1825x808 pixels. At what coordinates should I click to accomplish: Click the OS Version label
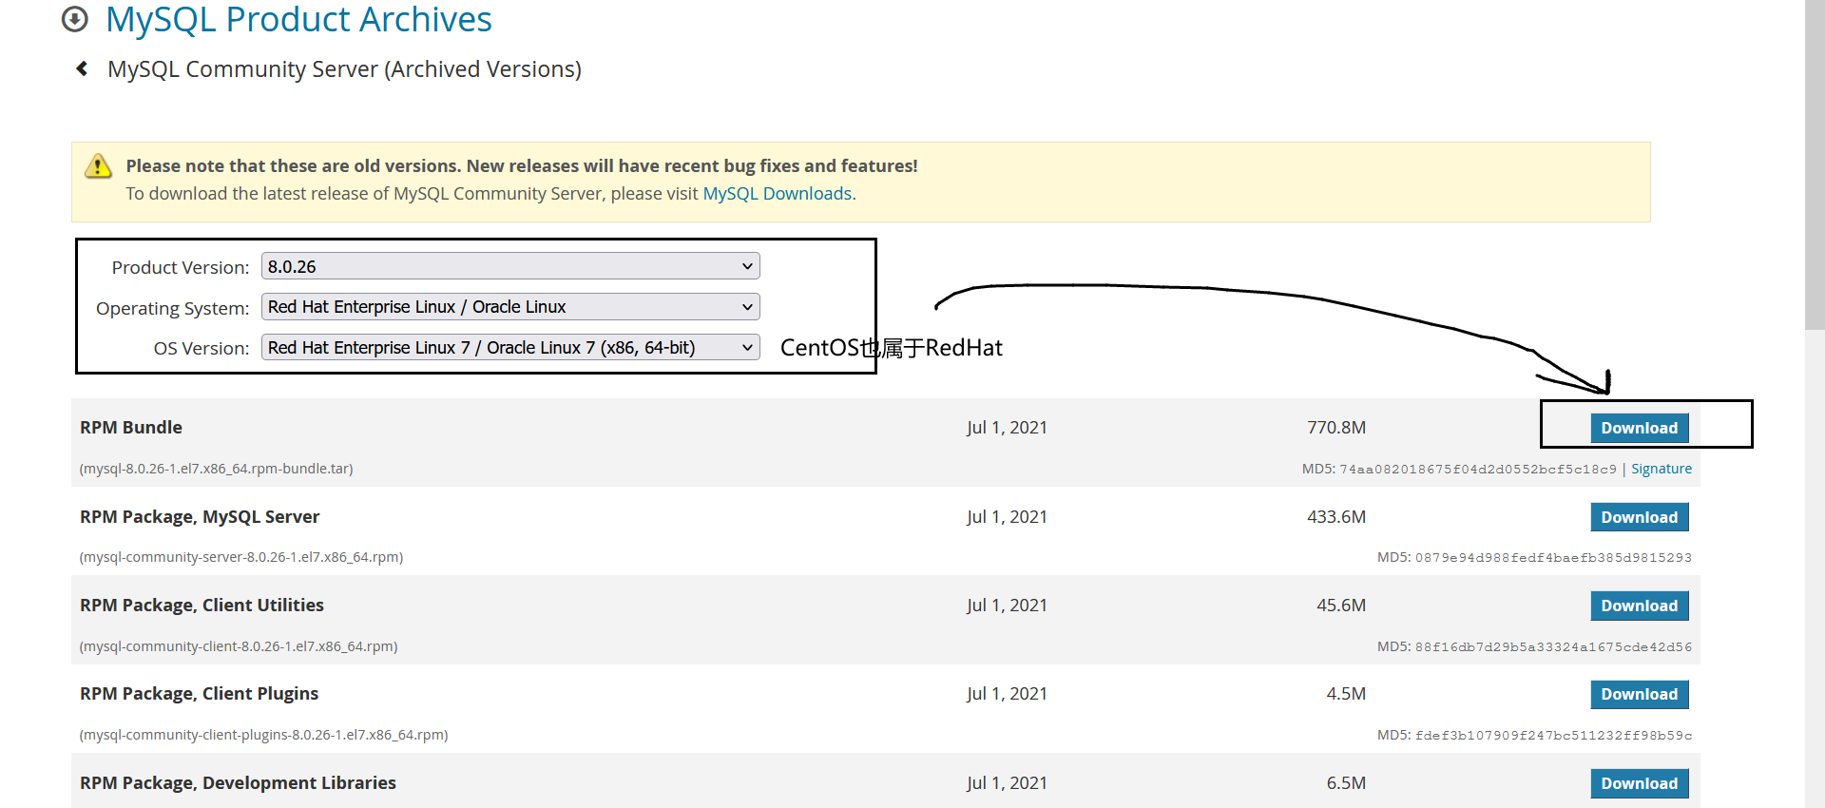tap(202, 348)
